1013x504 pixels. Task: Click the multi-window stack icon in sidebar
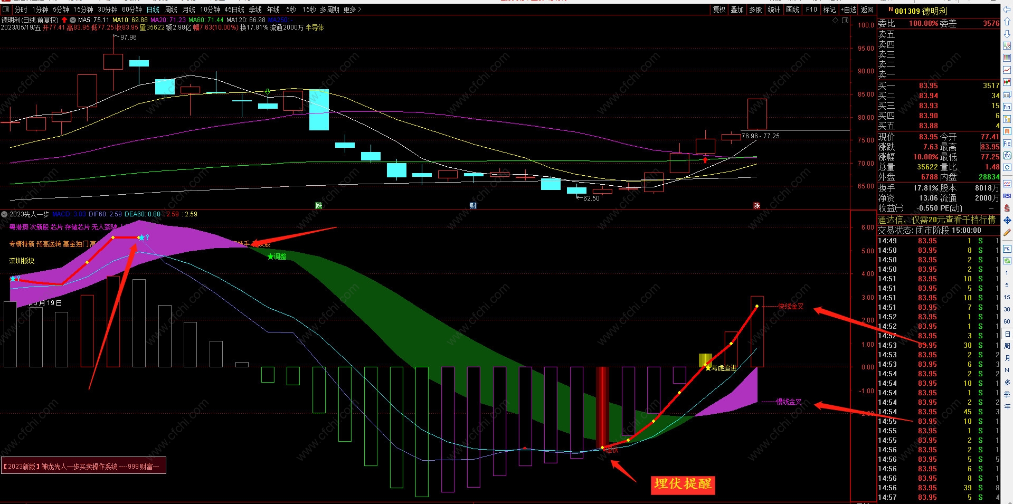[1007, 93]
